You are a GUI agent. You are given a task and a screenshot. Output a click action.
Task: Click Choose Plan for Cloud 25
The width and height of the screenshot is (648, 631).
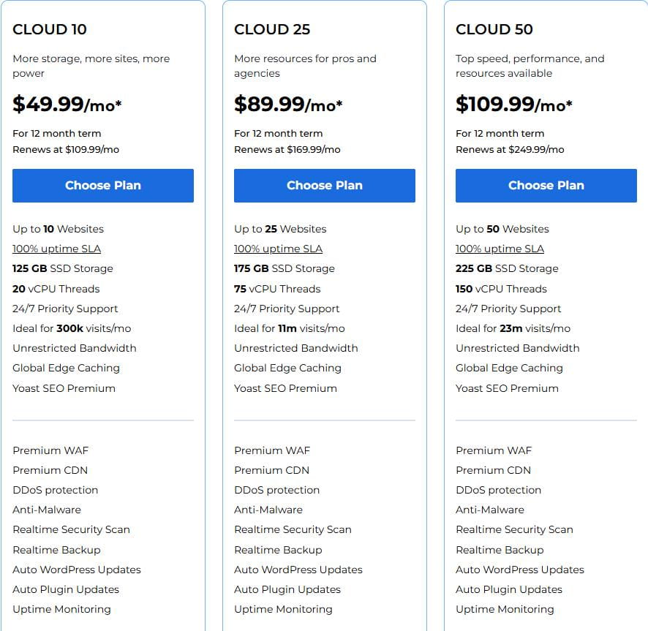[x=325, y=186]
